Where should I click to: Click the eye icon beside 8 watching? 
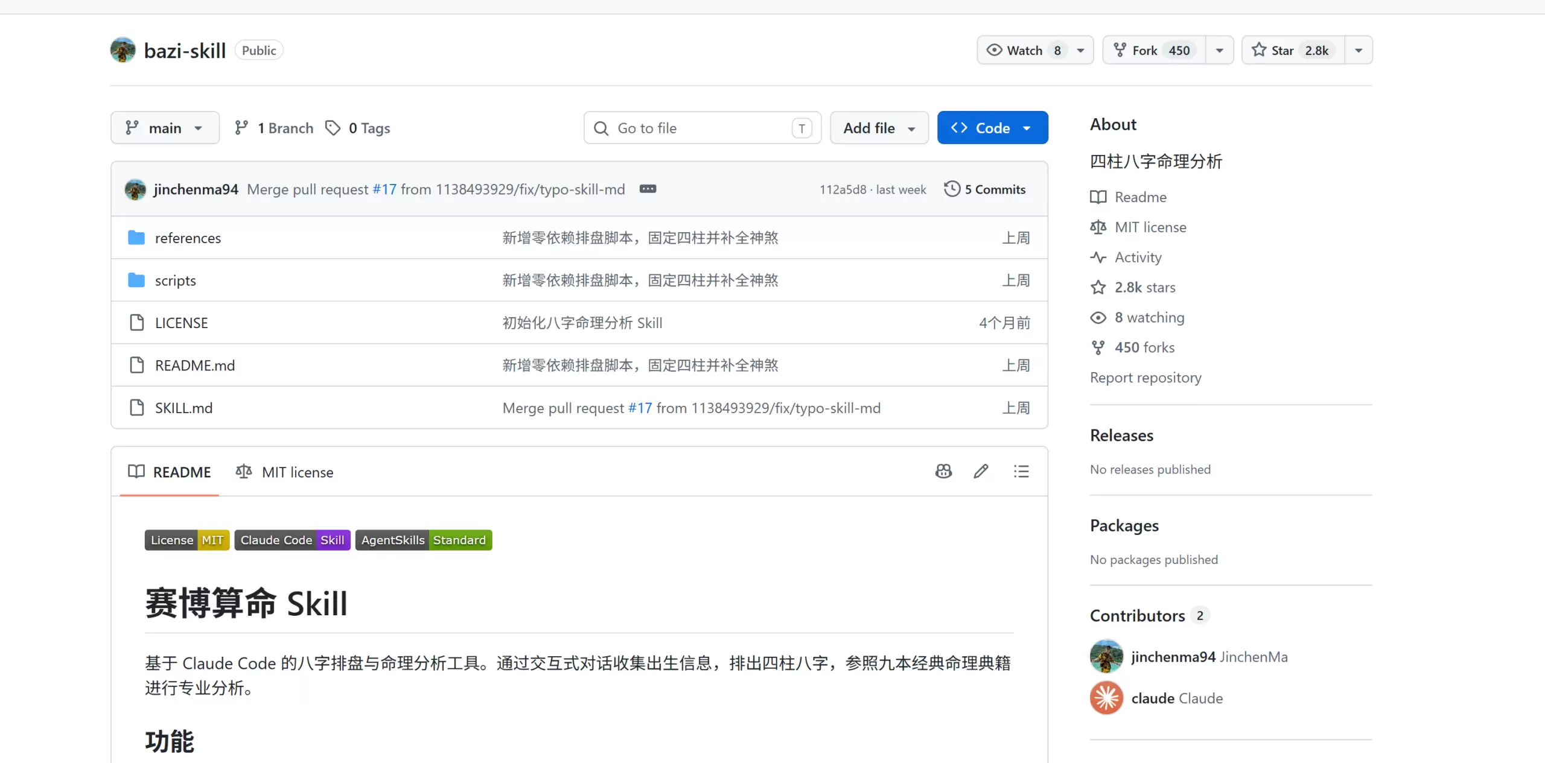pos(1098,318)
